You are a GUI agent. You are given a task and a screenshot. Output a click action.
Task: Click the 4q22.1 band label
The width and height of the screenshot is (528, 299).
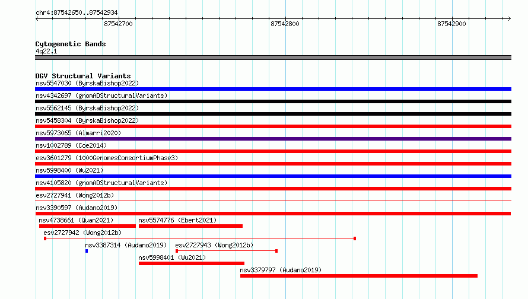46,51
